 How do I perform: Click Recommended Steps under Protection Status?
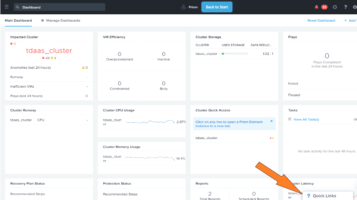click(120, 194)
